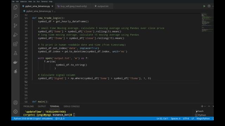Open the Search view
The height and width of the screenshot is (126, 225).
click(x=15, y=16)
